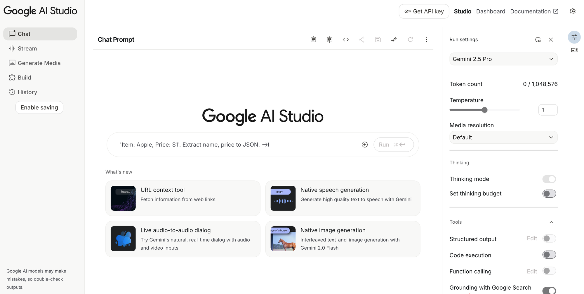The image size is (584, 294).
Task: Open the URL context tool card
Action: pos(183,198)
